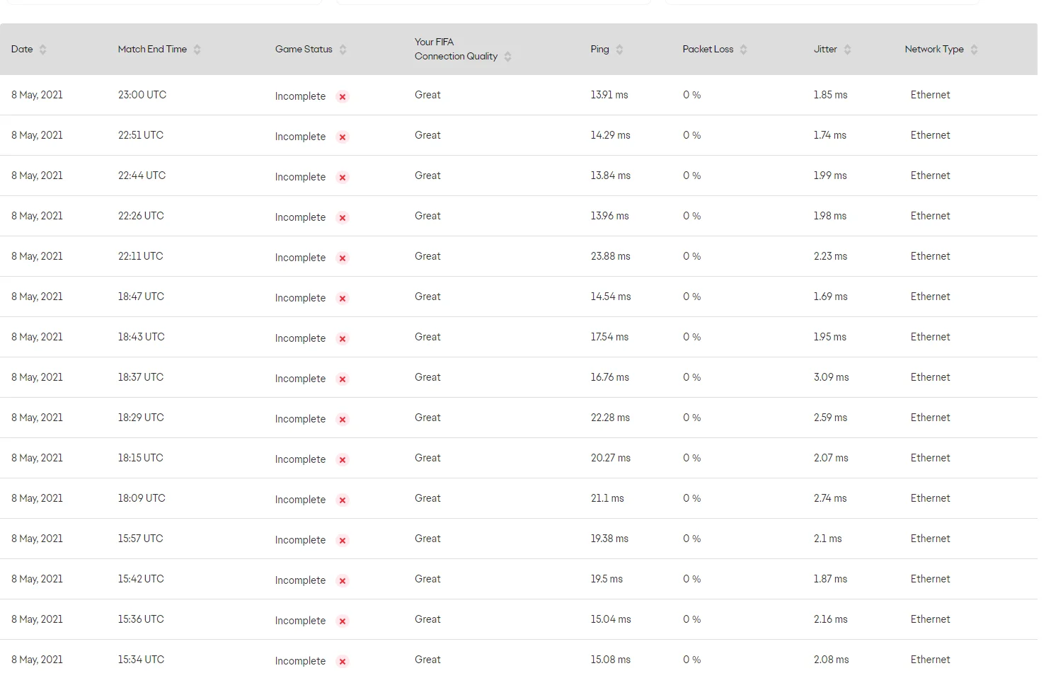Click Incomplete status in 18:43 UTC row
The height and width of the screenshot is (678, 1046).
tap(300, 338)
